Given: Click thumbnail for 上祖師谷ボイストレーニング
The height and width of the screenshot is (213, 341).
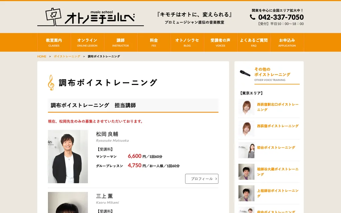Looking at the screenshot, I should click(x=246, y=193).
